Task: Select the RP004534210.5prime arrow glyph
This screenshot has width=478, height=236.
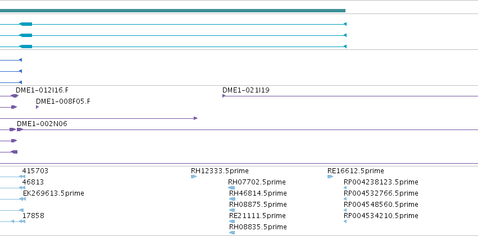Action: click(x=345, y=221)
